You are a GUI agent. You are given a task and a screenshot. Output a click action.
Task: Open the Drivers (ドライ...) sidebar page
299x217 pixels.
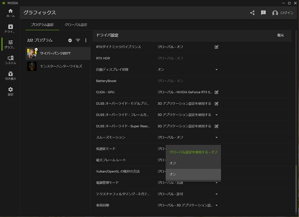coord(10,29)
